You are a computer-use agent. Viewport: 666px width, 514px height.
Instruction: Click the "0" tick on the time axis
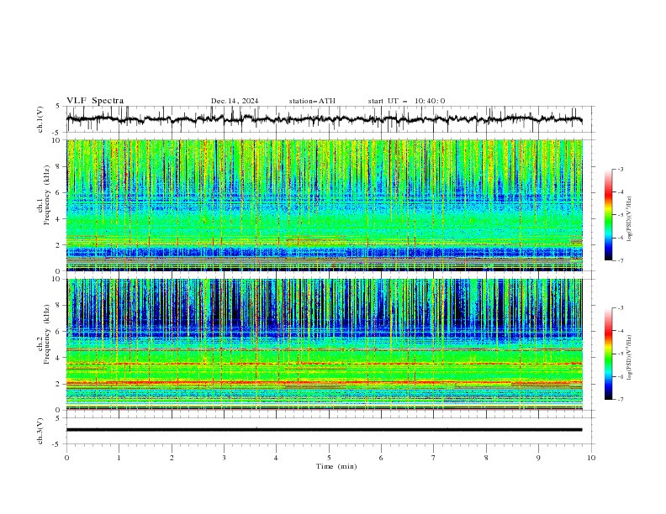pyautogui.click(x=66, y=458)
